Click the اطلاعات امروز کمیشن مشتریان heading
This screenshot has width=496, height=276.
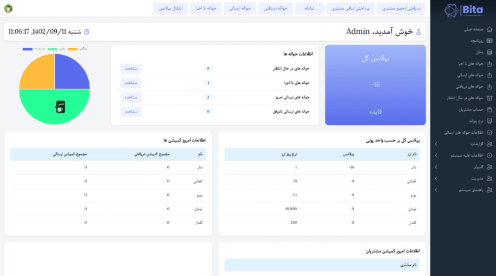pyautogui.click(x=393, y=251)
